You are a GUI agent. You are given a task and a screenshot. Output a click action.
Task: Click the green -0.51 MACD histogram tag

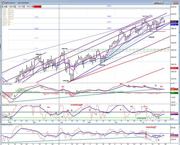[174, 93]
